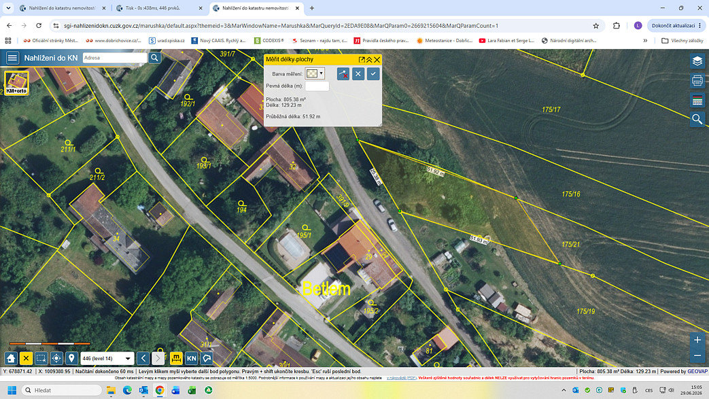Switch to the first Nahlížení do katastru tab
This screenshot has height=399, width=709.
(x=62, y=8)
